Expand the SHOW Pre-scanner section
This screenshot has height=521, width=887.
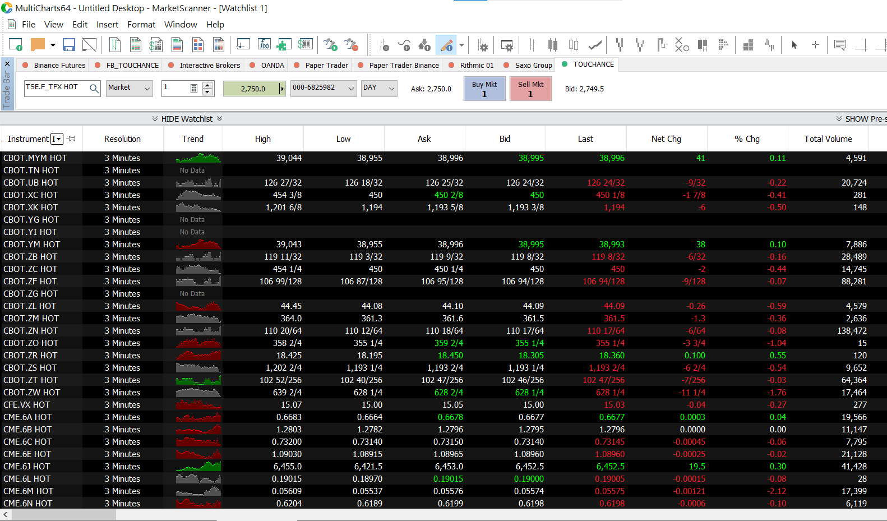click(x=861, y=119)
